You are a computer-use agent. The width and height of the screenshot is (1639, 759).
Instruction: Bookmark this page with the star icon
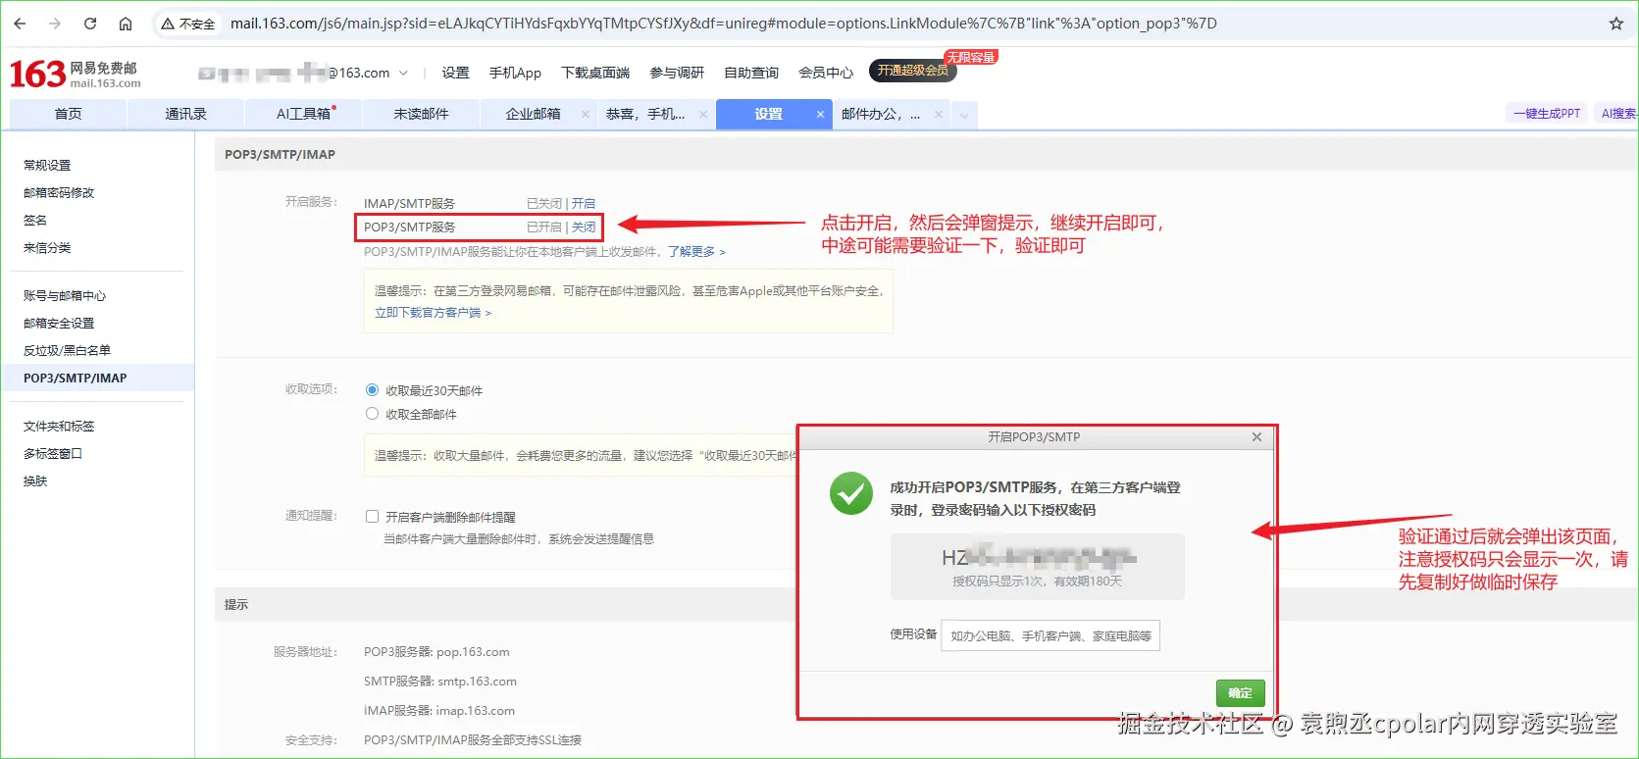[1616, 24]
